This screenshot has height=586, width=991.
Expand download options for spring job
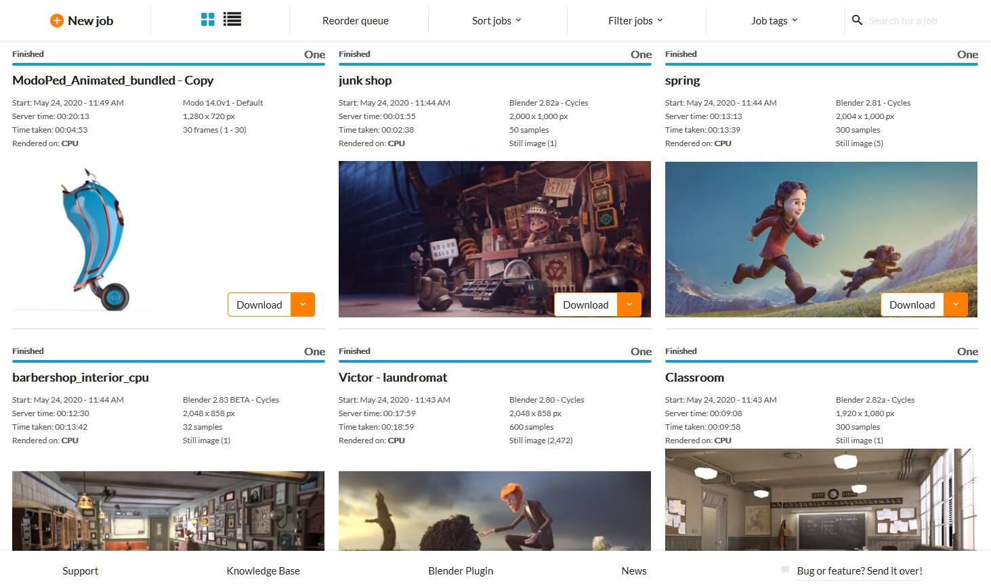tap(956, 305)
